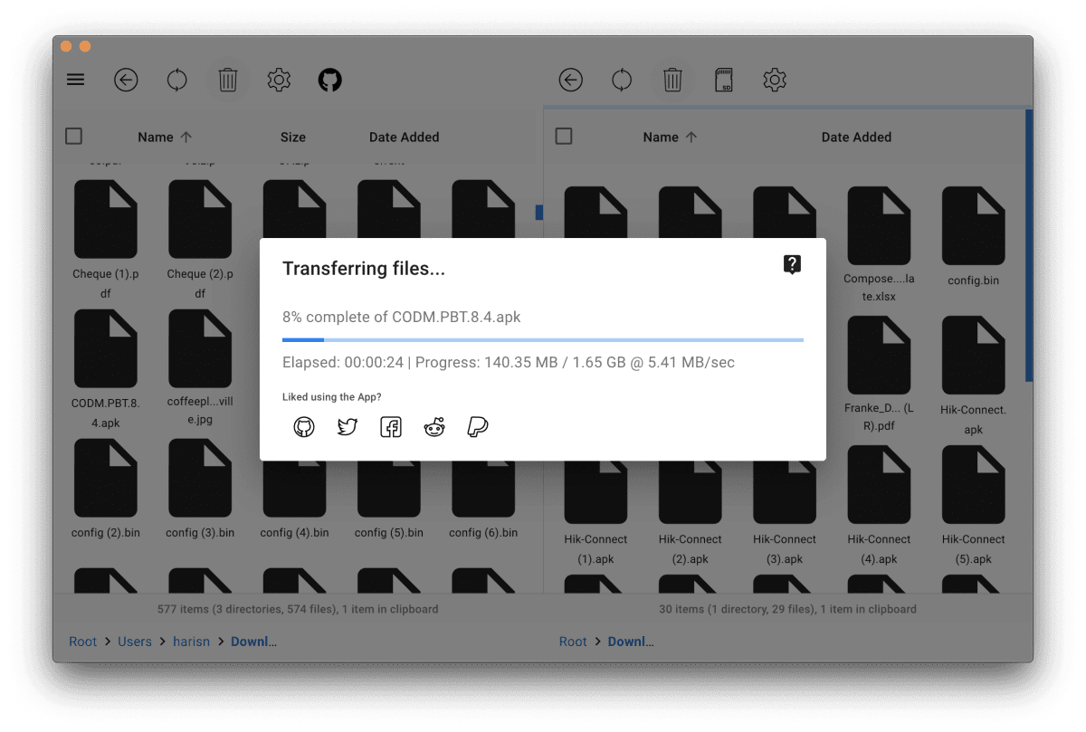Open the hamburger menu
The height and width of the screenshot is (732, 1086).
75,80
